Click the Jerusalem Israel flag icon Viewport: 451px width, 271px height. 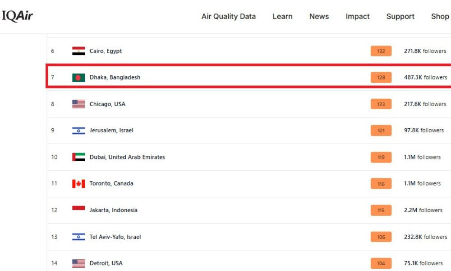(78, 131)
